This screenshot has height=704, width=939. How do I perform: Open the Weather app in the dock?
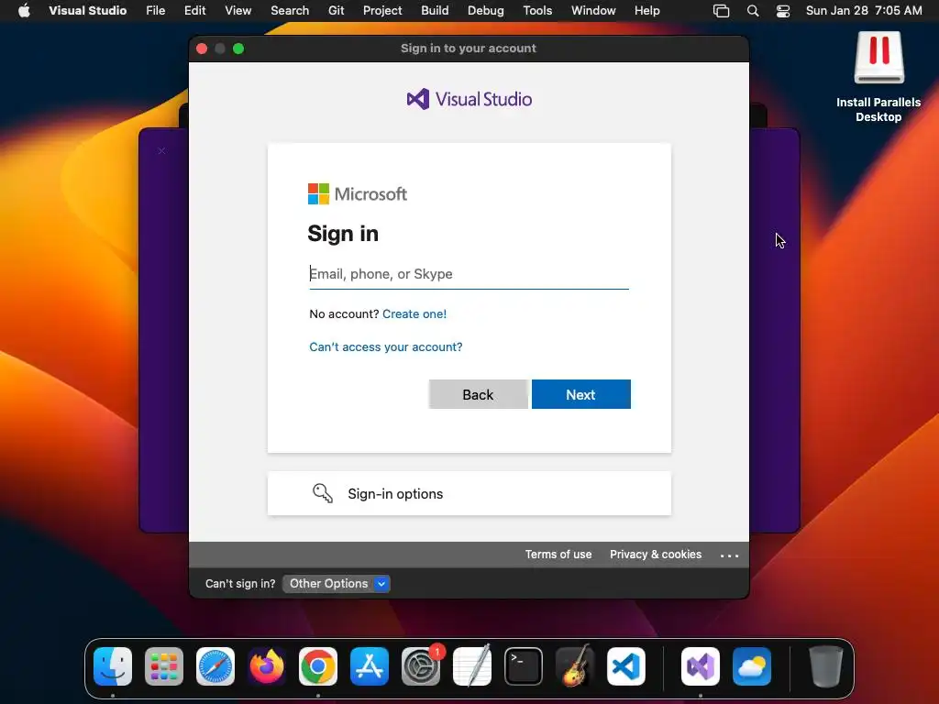pyautogui.click(x=752, y=666)
